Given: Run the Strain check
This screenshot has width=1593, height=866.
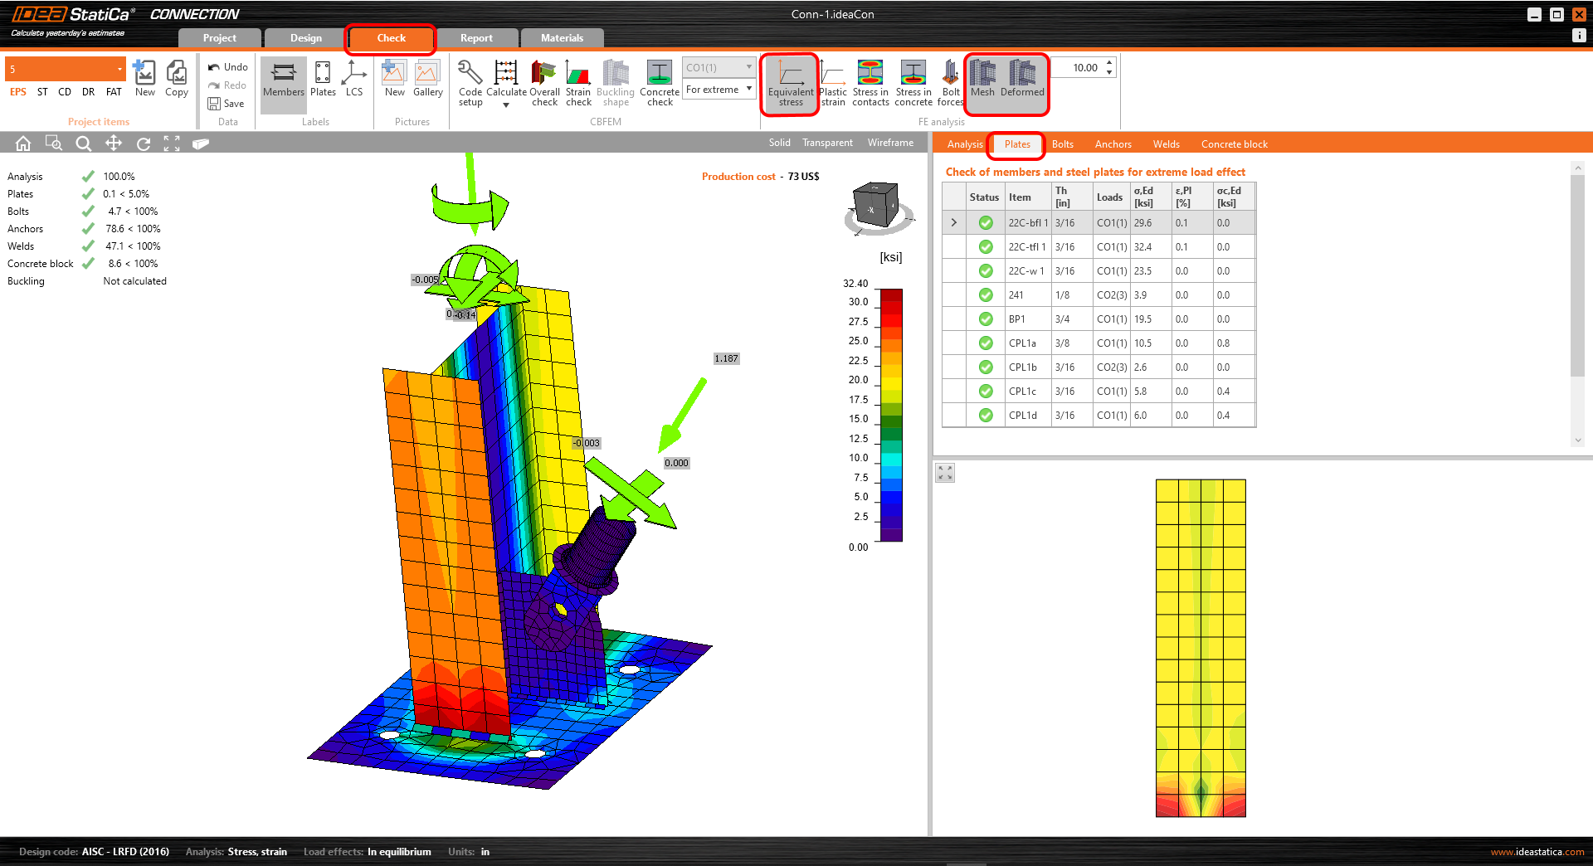Looking at the screenshot, I should (x=577, y=83).
